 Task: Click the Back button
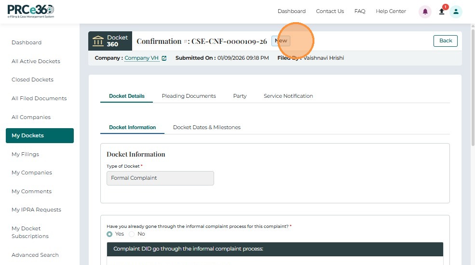(x=445, y=41)
